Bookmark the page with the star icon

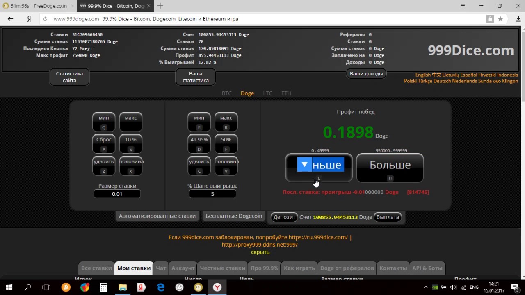coord(500,19)
